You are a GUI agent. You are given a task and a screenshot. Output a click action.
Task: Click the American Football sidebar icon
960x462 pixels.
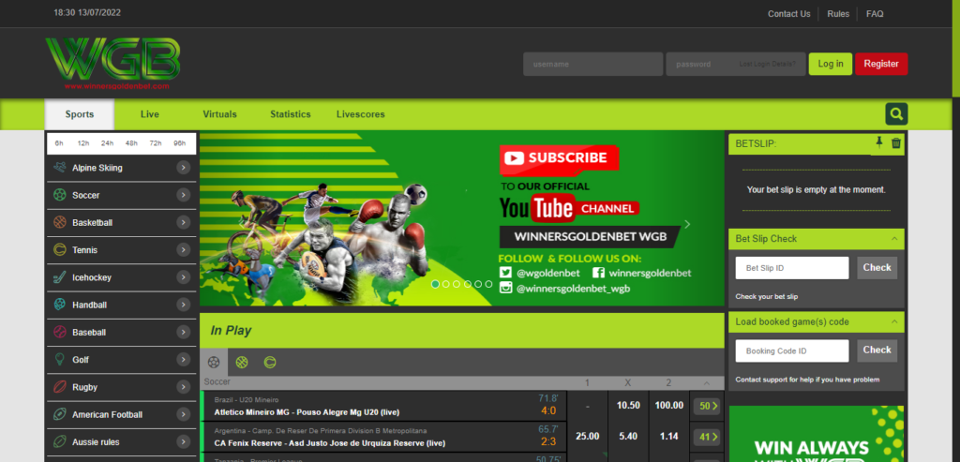point(60,414)
